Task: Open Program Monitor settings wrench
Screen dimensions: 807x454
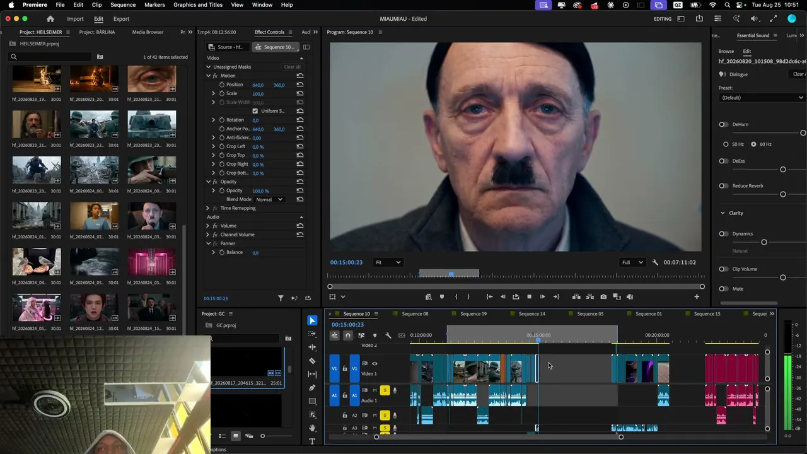Action: coord(655,262)
